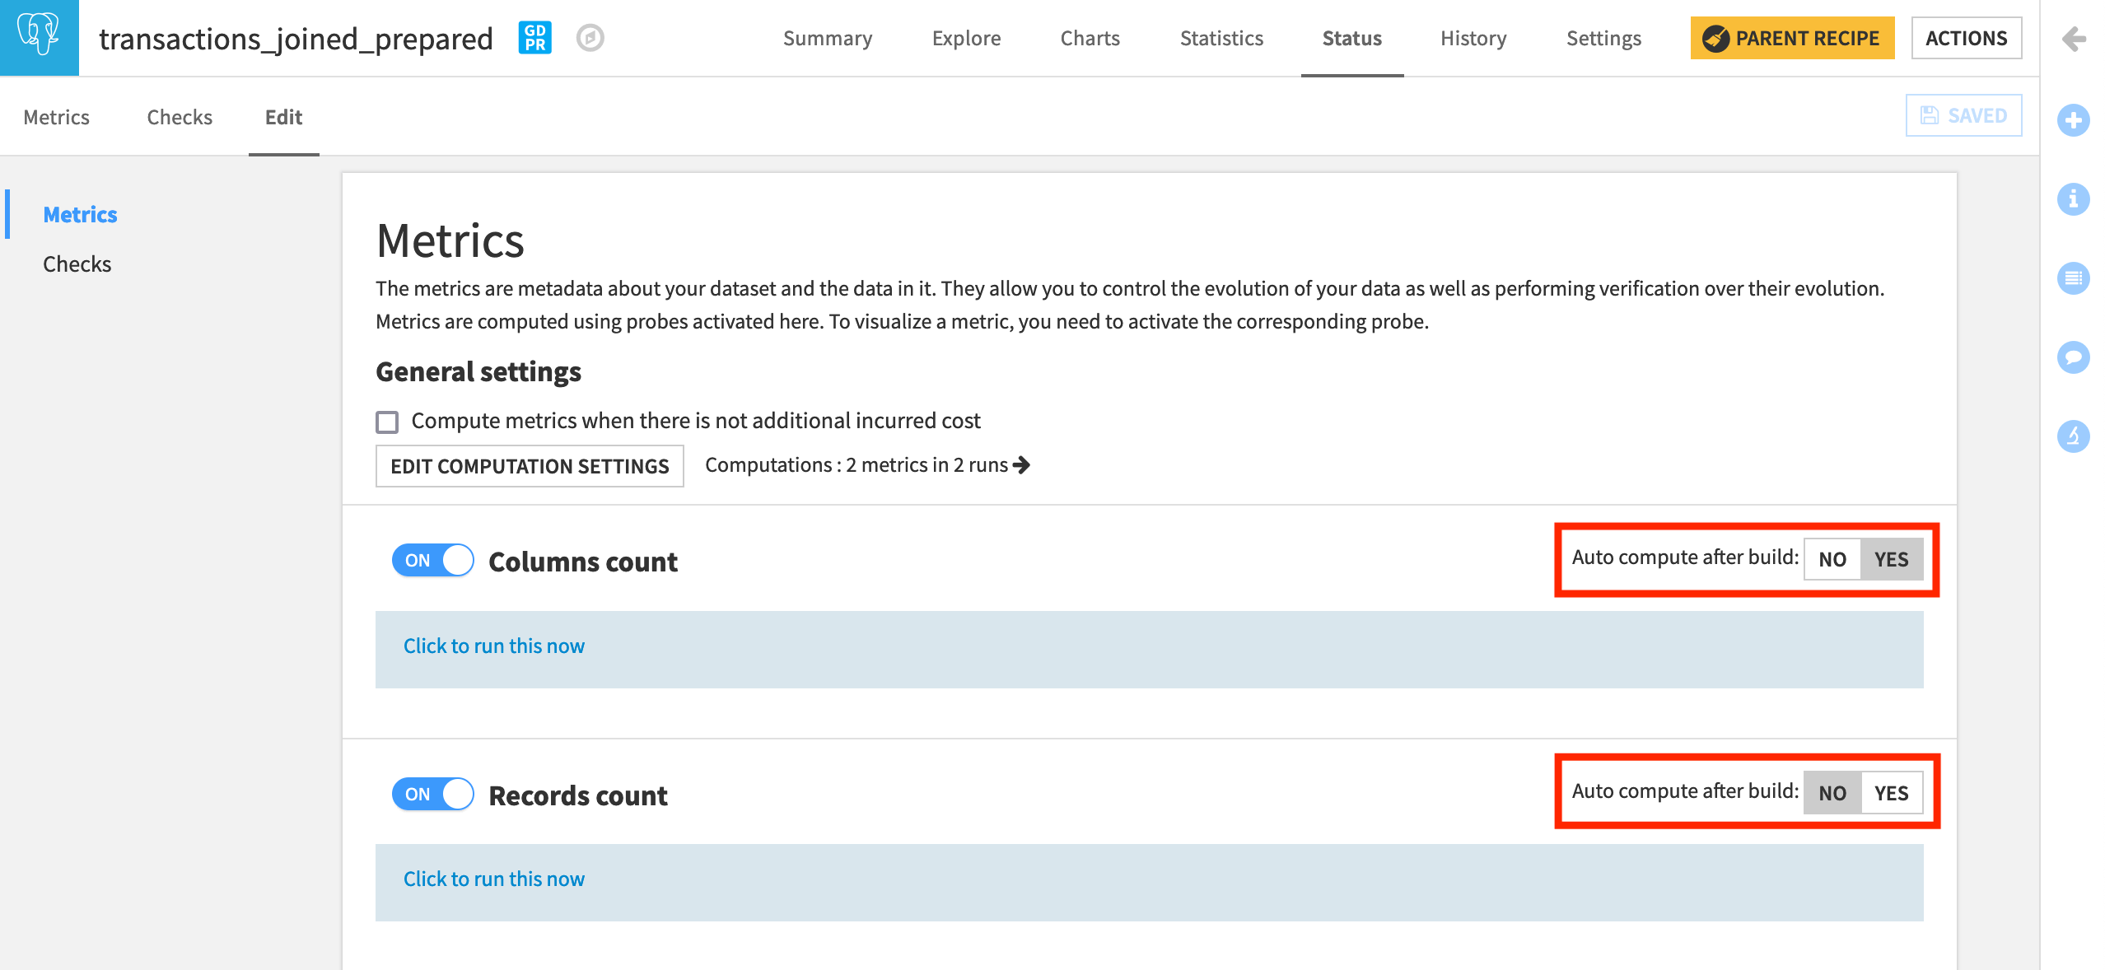Viewport: 2105px width, 970px height.
Task: Click the PostgreSQL dataset logo
Action: click(x=39, y=38)
